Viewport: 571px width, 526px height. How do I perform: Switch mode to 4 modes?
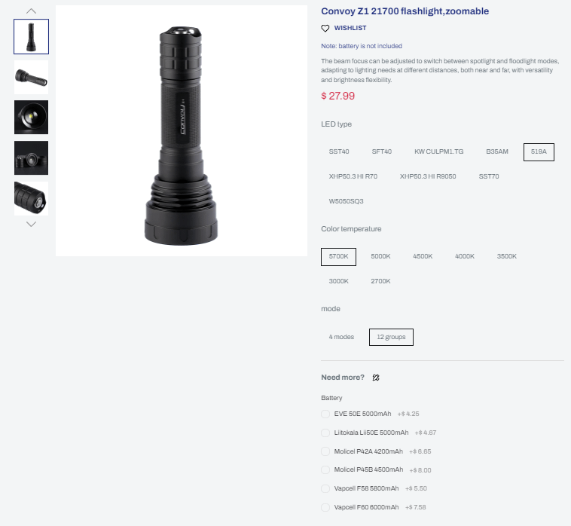click(341, 338)
